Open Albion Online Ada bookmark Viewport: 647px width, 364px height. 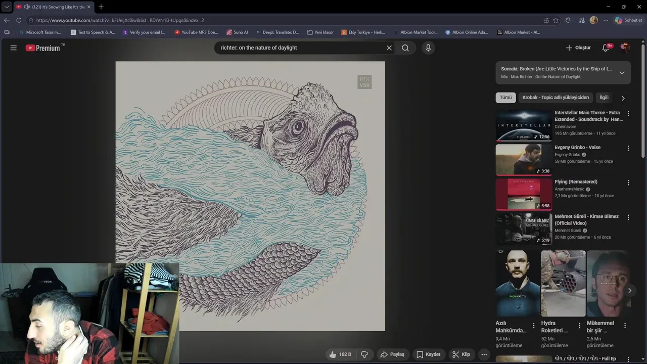click(467, 32)
